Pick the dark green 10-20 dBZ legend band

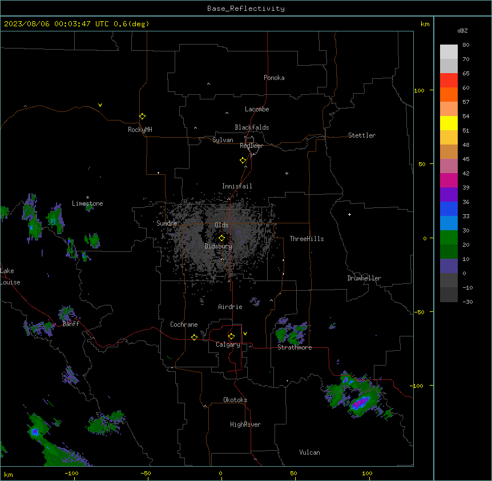tap(449, 252)
